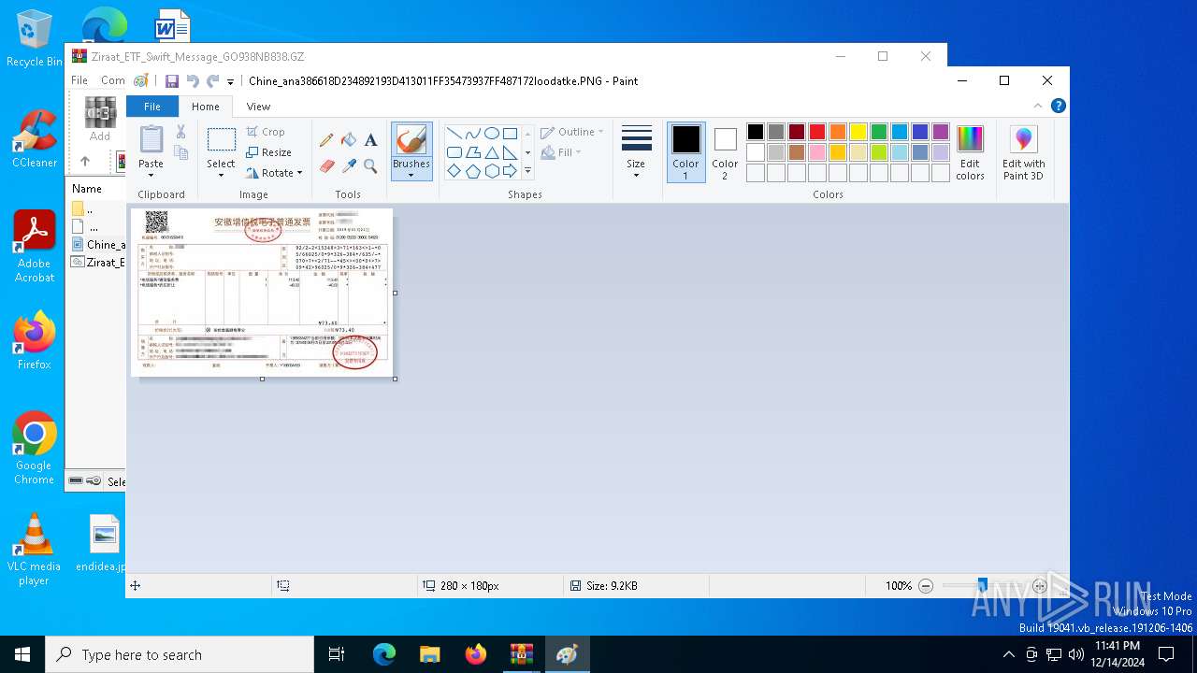This screenshot has height=673, width=1197.
Task: Click taskbar search box
Action: (x=180, y=654)
